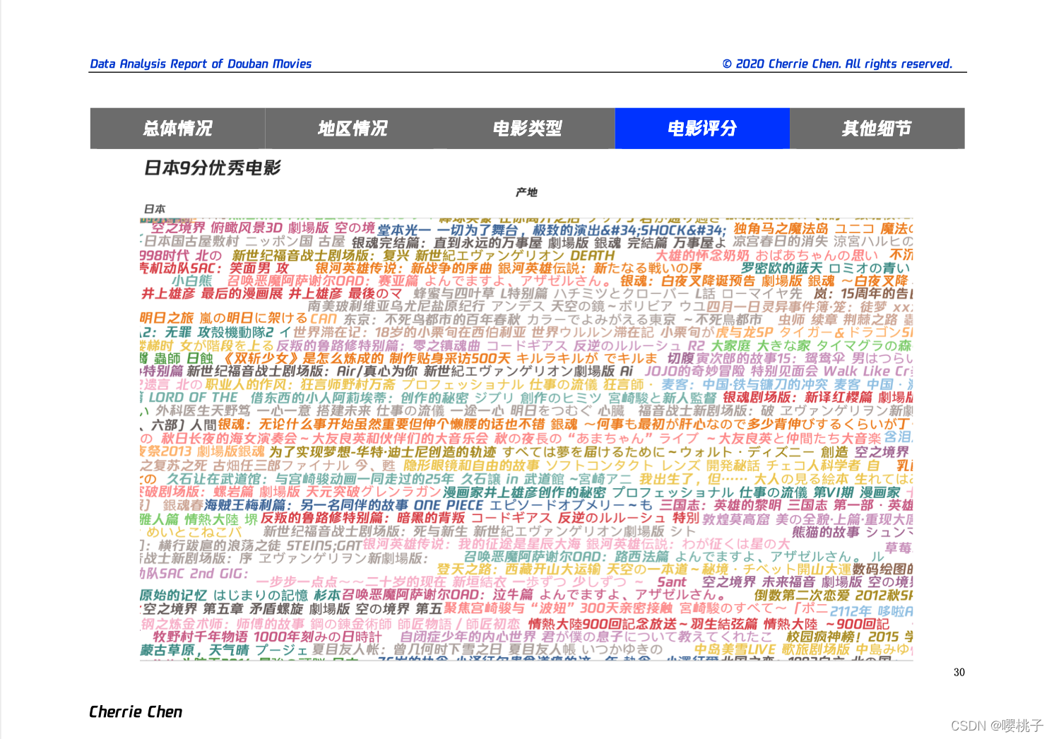Click word cloud entry 中岛美雪LIVE 歌旅剧场版

pos(771,649)
